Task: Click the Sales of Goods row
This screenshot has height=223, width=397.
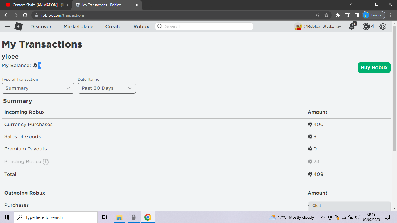Action: coord(196,137)
